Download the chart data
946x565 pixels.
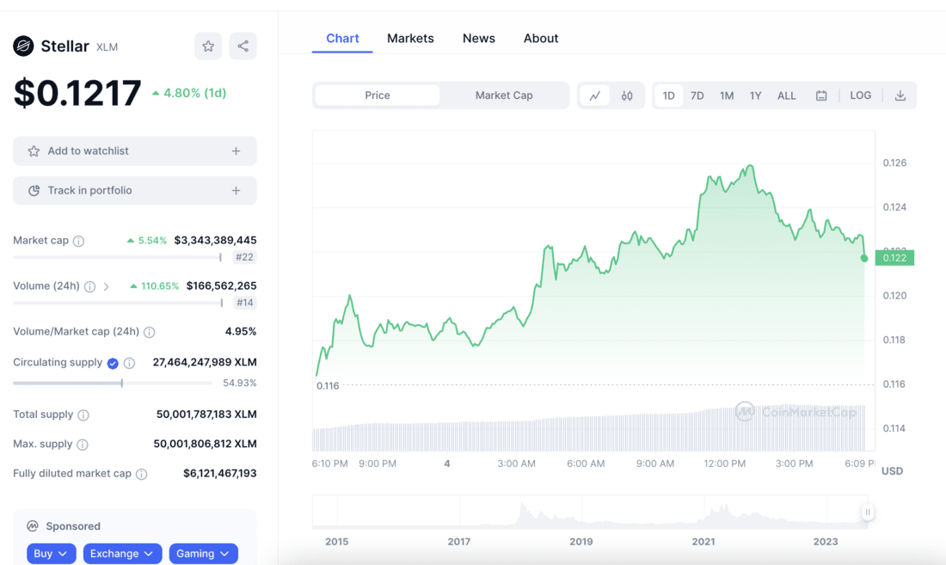[900, 95]
